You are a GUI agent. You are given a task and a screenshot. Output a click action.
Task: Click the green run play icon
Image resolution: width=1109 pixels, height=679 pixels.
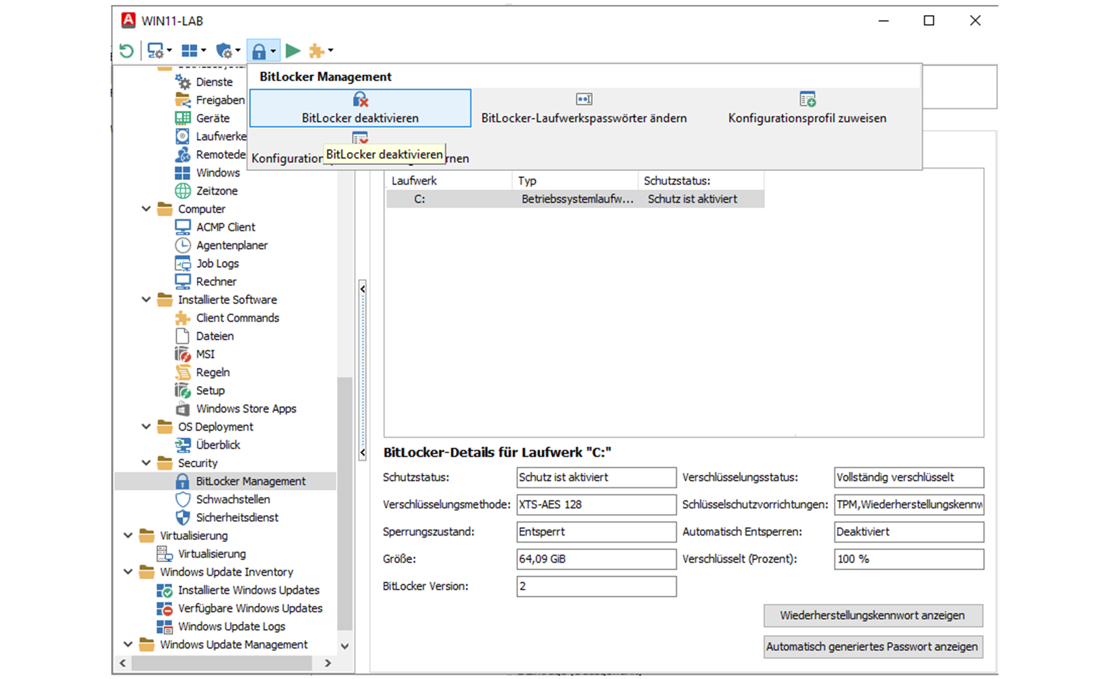292,50
